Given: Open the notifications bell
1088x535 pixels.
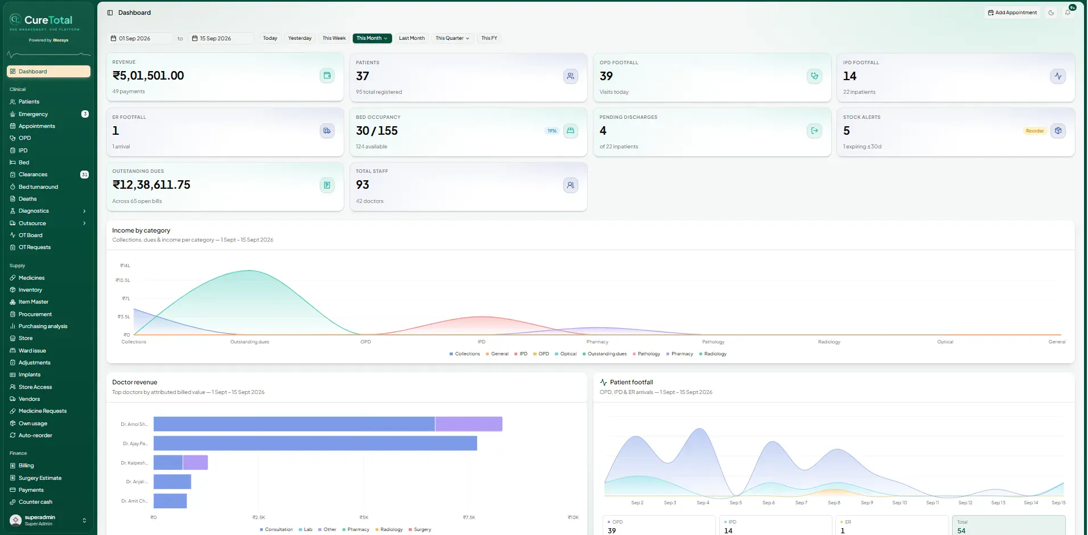Looking at the screenshot, I should pyautogui.click(x=1068, y=13).
